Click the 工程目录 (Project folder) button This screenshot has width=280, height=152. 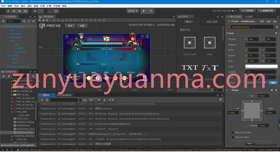click(247, 11)
